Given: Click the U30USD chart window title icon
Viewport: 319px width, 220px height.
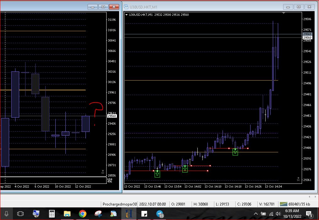Looking at the screenshot, I should coord(126,7).
